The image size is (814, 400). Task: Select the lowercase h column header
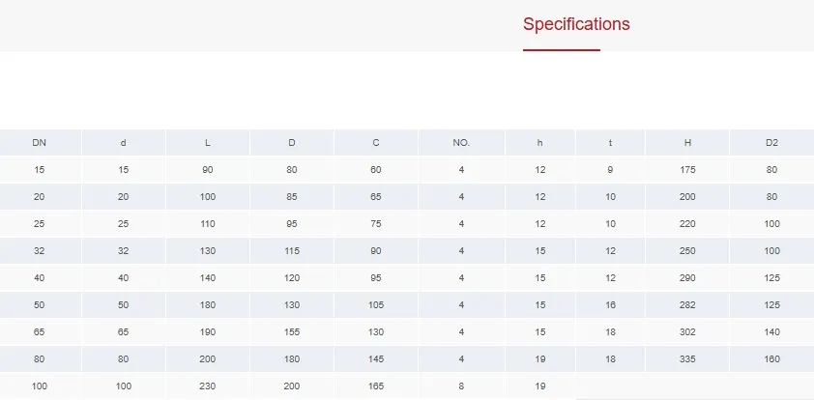pos(540,143)
